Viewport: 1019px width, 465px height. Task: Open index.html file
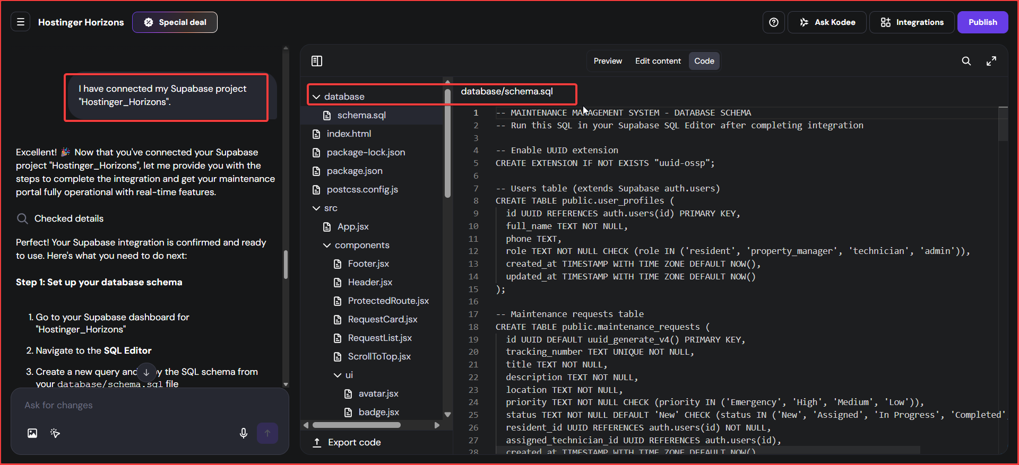[x=349, y=134]
